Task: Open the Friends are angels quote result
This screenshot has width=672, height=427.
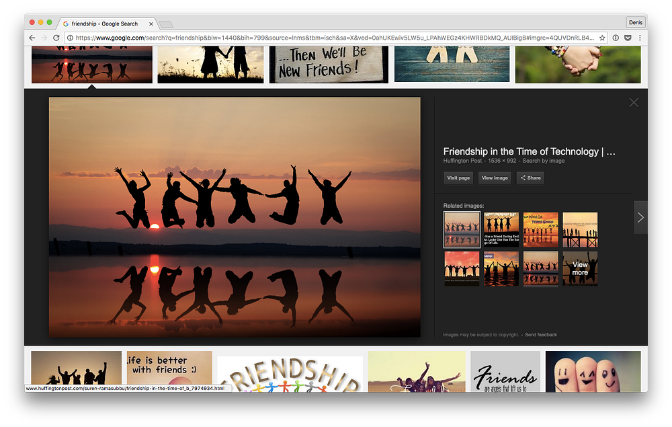Action: [505, 371]
